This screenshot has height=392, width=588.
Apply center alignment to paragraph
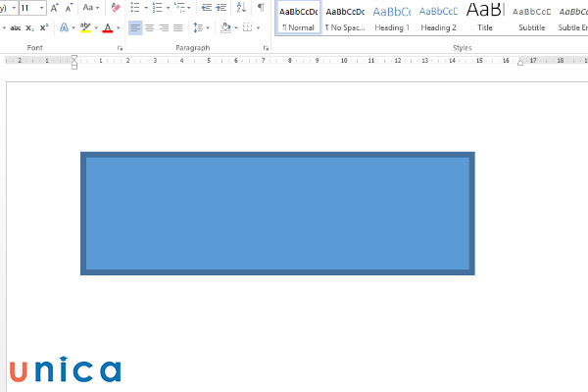pyautogui.click(x=149, y=27)
